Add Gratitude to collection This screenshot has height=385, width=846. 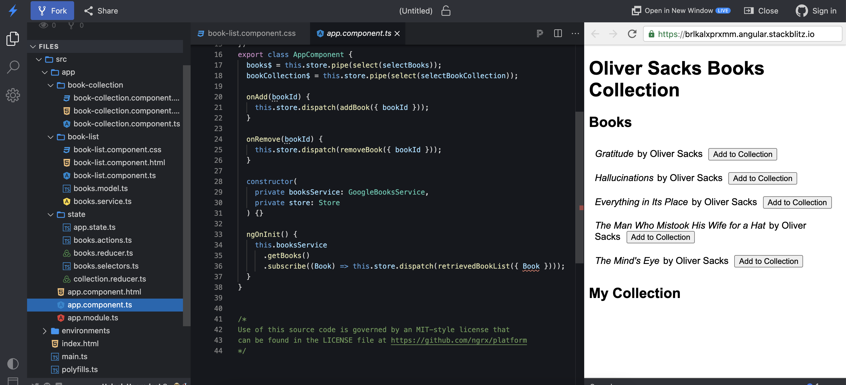pos(742,154)
